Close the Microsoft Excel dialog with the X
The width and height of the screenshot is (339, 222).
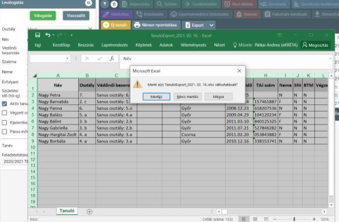pyautogui.click(x=239, y=71)
